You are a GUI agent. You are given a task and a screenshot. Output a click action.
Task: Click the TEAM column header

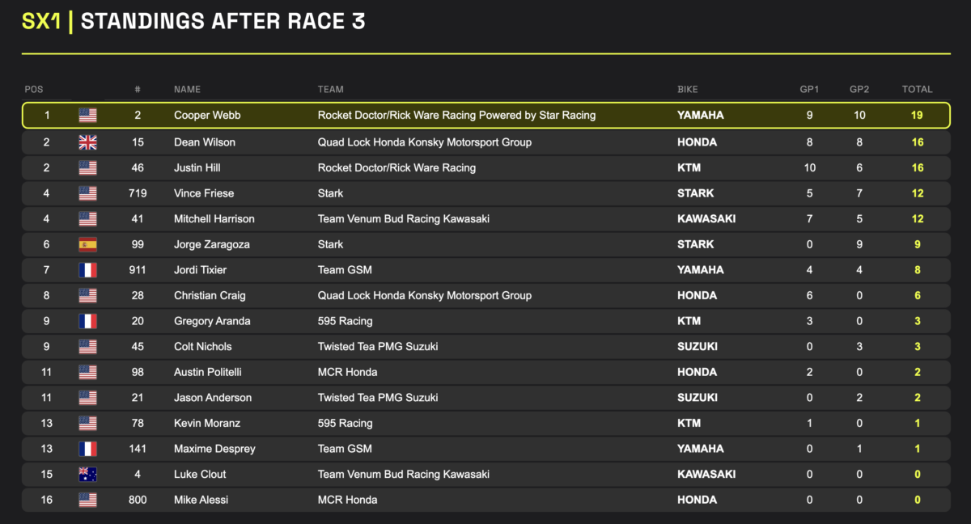pyautogui.click(x=331, y=90)
